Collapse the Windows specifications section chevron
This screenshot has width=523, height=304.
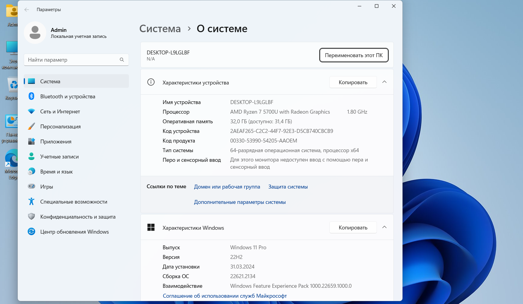384,227
